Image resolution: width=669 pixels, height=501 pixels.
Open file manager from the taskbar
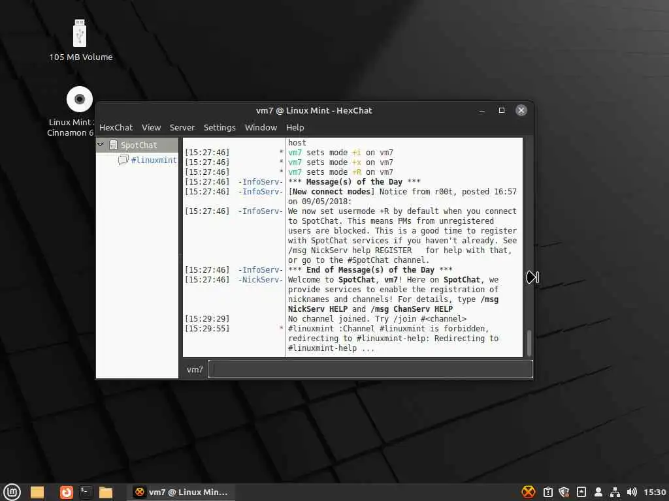106,492
